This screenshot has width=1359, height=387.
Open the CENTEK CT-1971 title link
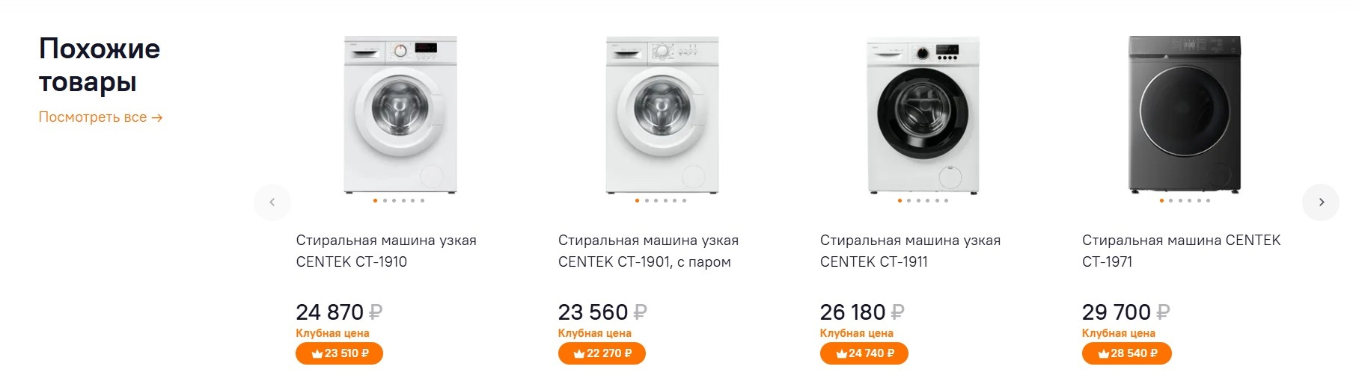[1181, 251]
